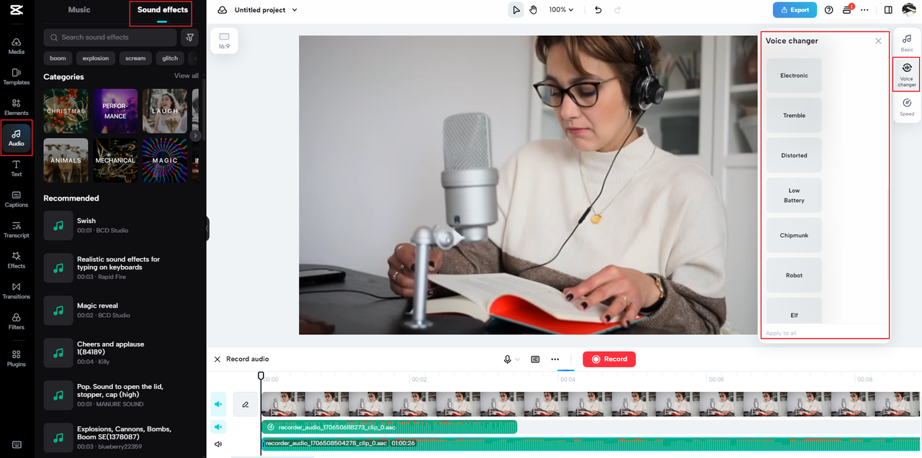The height and width of the screenshot is (458, 922).
Task: Select the scream search tag
Action: (135, 58)
